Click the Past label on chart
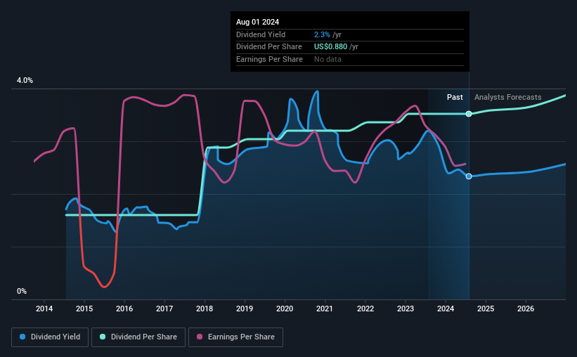 (x=455, y=97)
